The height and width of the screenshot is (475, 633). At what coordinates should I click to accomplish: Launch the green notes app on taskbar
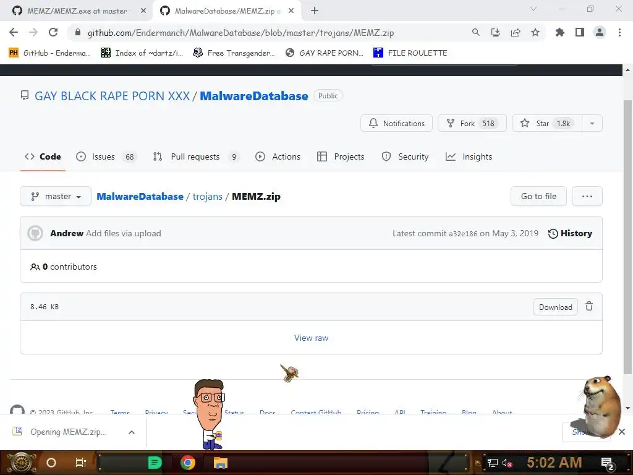[x=155, y=463]
